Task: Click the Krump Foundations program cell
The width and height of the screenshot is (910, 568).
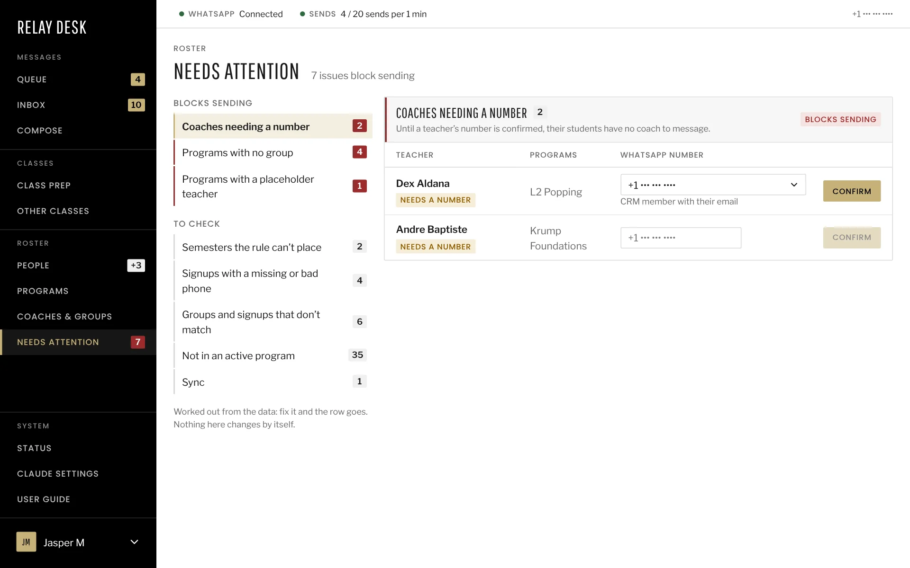Action: [558, 238]
